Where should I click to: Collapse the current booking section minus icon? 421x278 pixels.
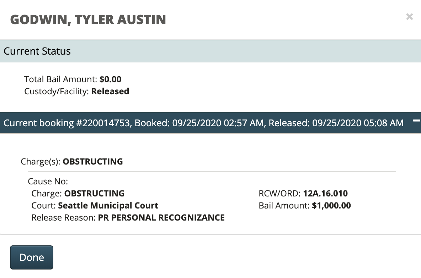point(416,121)
